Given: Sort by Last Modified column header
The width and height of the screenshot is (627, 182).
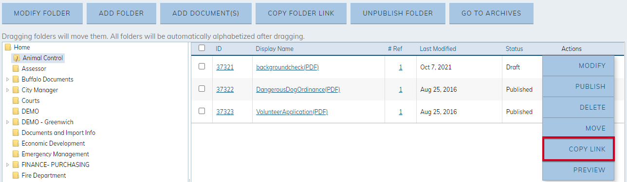Looking at the screenshot, I should (438, 49).
